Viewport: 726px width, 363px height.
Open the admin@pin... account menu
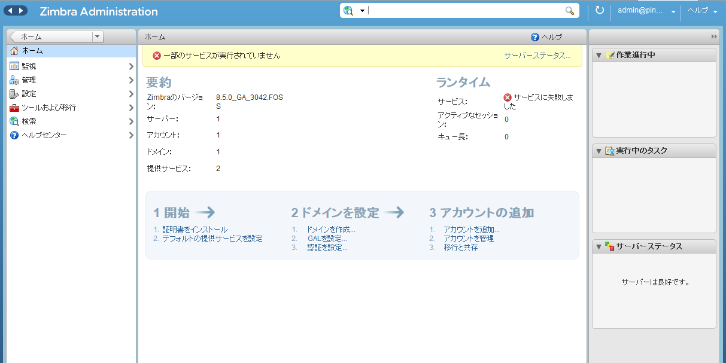click(646, 11)
